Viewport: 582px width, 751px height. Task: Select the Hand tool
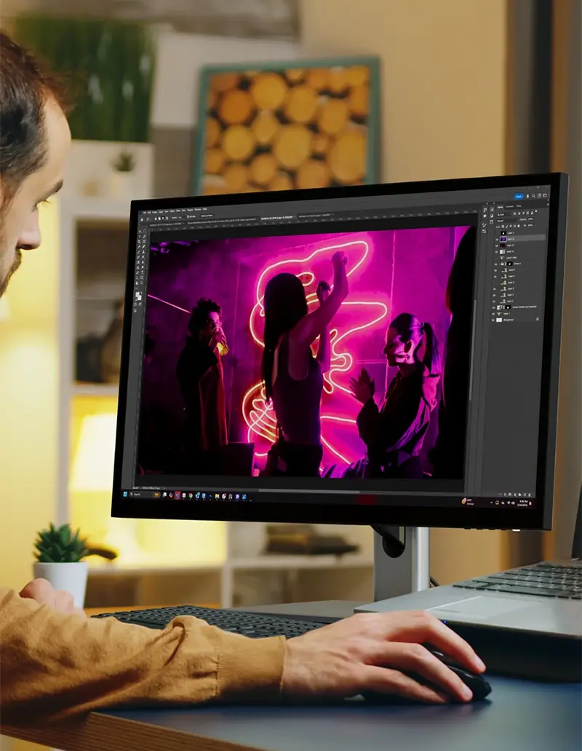137,283
